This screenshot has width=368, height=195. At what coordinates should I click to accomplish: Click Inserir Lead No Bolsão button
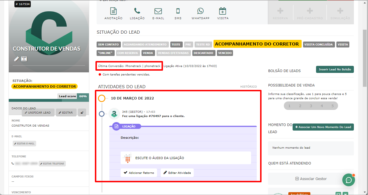[335, 70]
